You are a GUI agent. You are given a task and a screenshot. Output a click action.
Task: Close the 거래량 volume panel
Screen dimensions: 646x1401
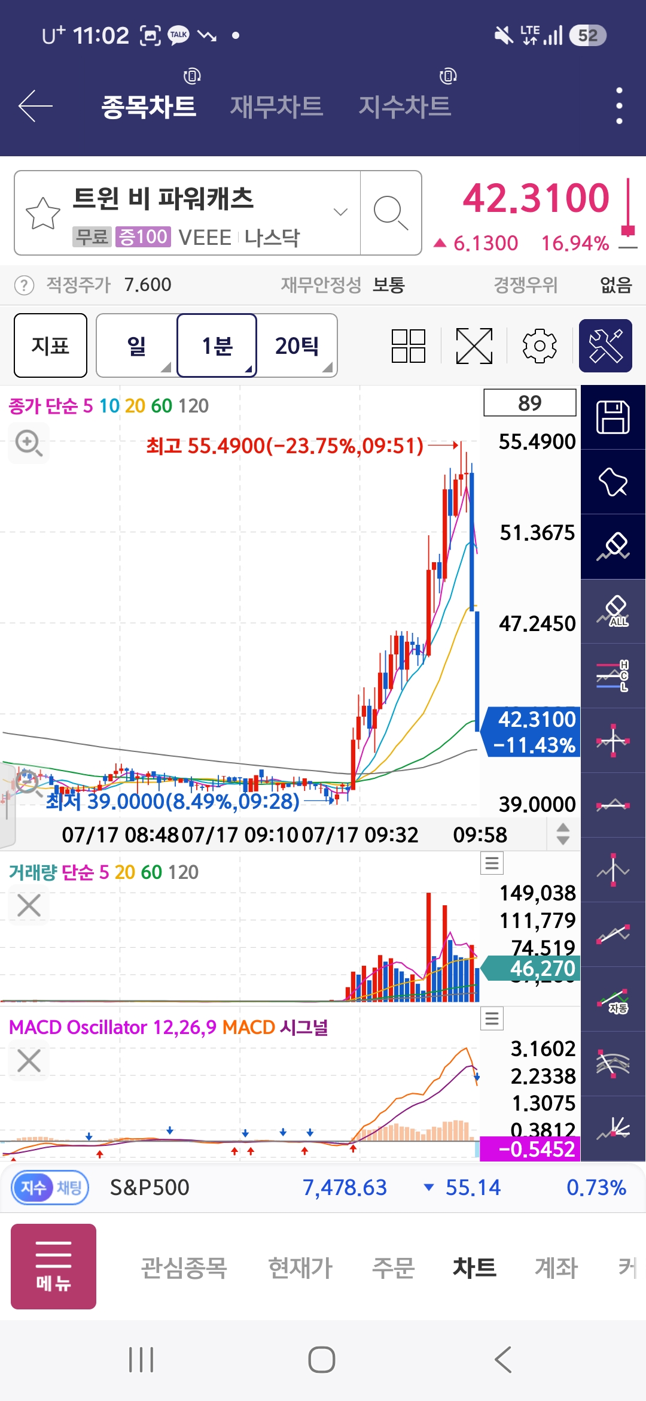pyautogui.click(x=29, y=905)
